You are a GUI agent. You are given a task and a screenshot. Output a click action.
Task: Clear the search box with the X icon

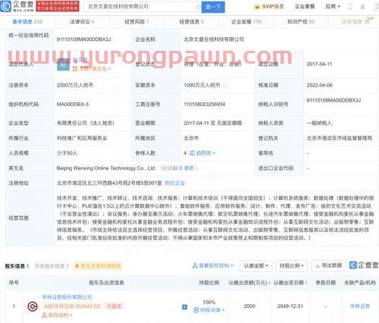[199, 7]
